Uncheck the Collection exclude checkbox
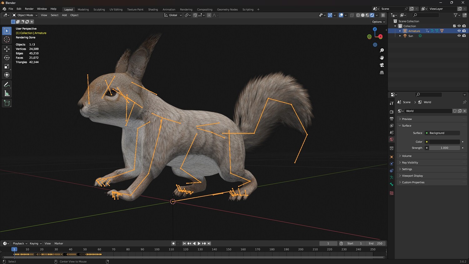The height and width of the screenshot is (264, 469). click(x=454, y=26)
